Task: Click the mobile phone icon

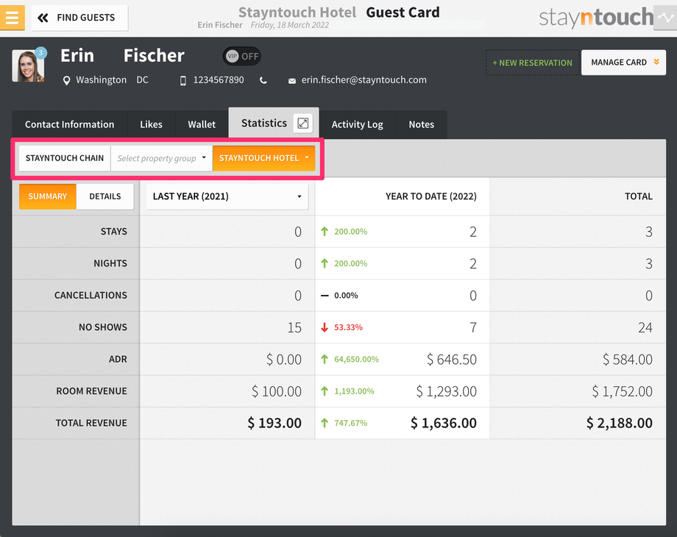Action: [x=183, y=81]
